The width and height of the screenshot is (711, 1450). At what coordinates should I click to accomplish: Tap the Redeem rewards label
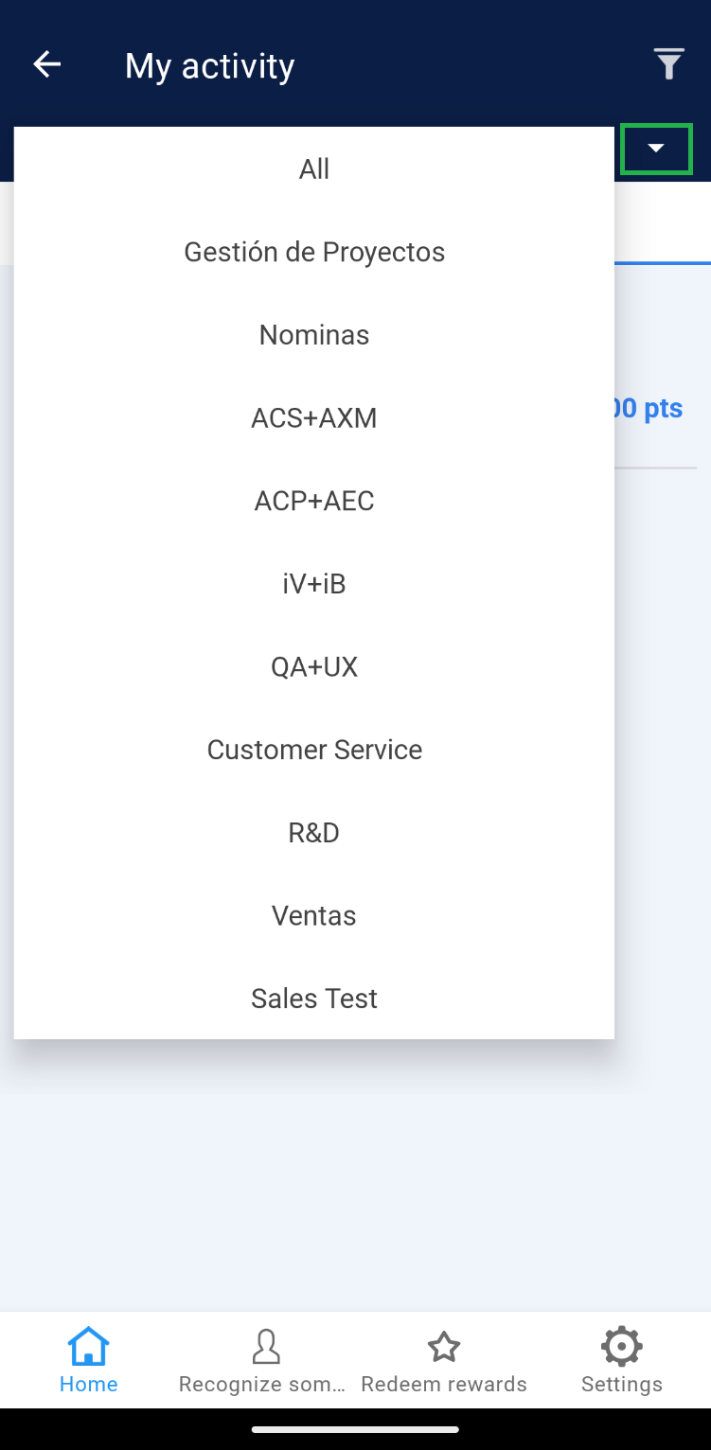click(443, 1384)
